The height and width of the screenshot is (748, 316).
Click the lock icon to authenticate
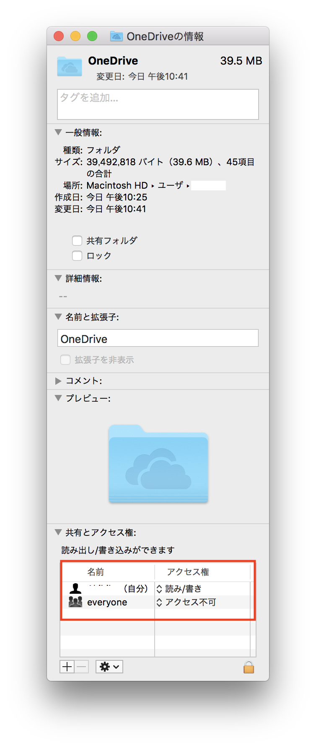[249, 667]
